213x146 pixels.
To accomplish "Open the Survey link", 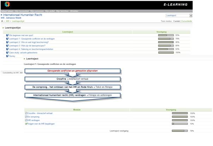I will pos(12,56).
